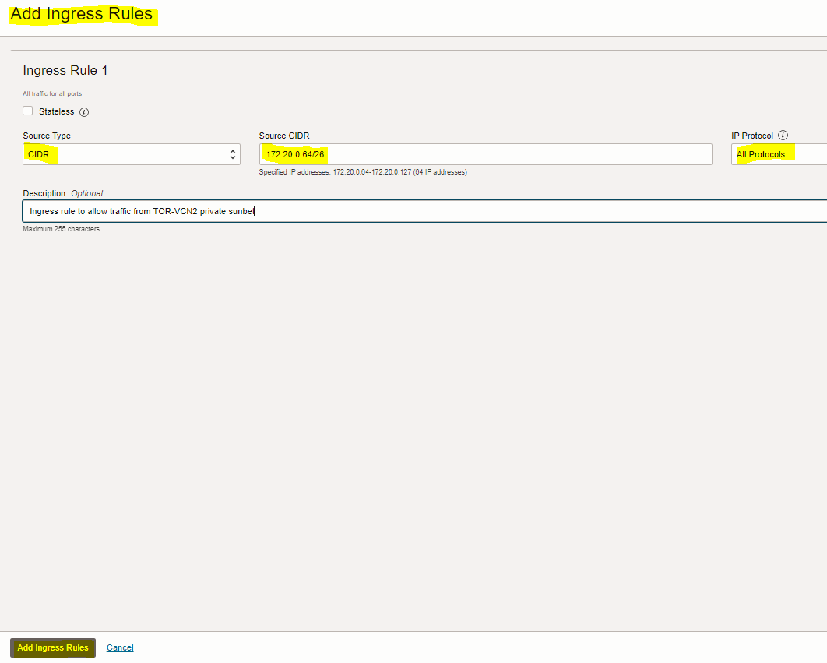Click the IP Protocol field label

[752, 136]
